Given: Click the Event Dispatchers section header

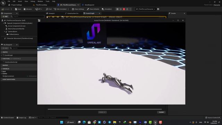Looking at the screenshot, I should click(x=19, y=80).
